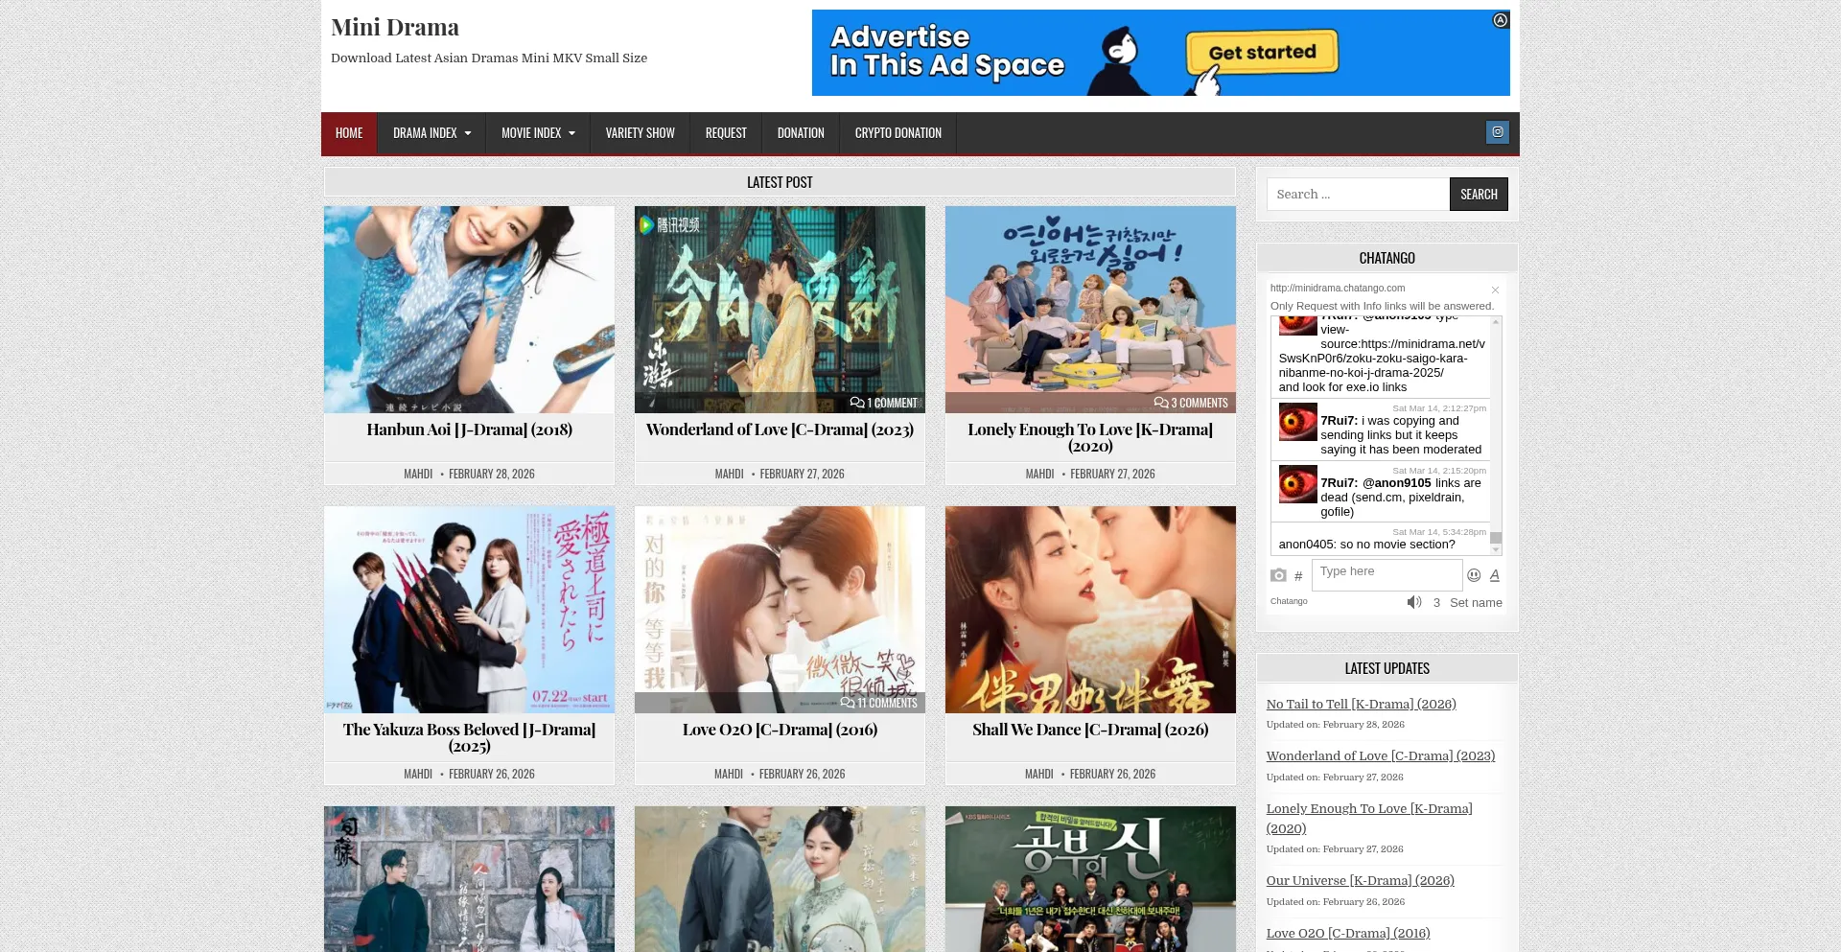
Task: Open 'Lonely Enough To Love [K-Drama] (2020)' post title
Action: click(1090, 437)
